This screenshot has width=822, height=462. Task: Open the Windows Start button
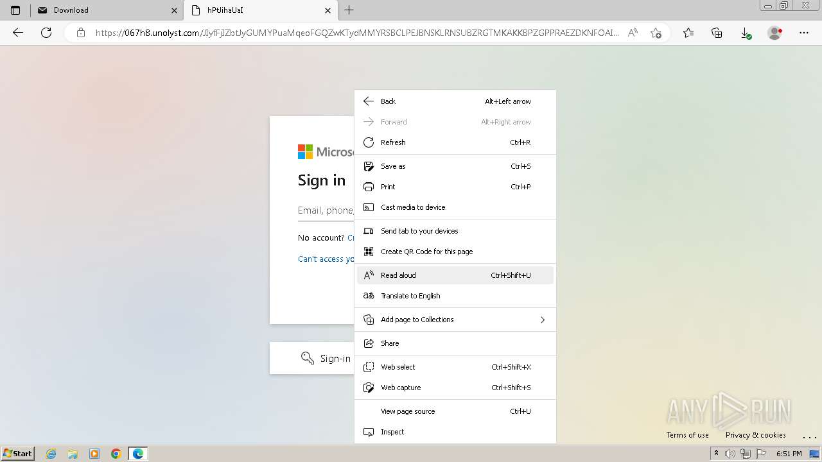17,453
